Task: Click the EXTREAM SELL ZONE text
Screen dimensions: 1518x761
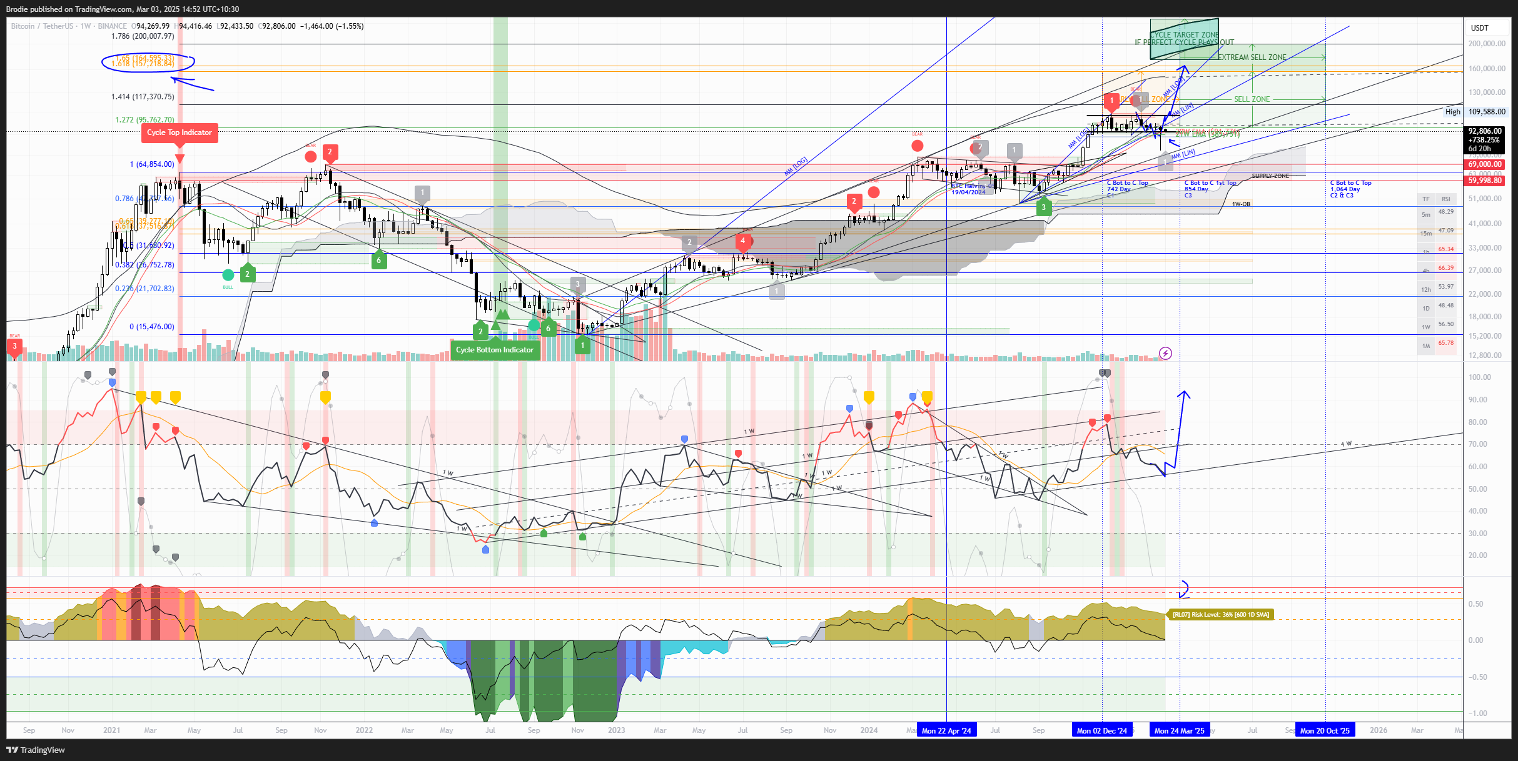Action: tap(1252, 57)
